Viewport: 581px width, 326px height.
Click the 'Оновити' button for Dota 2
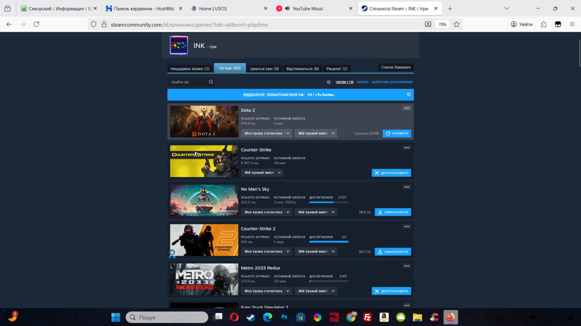point(397,133)
